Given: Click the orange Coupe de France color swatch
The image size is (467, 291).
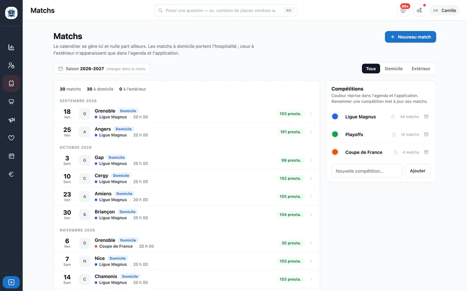Looking at the screenshot, I should click(335, 152).
